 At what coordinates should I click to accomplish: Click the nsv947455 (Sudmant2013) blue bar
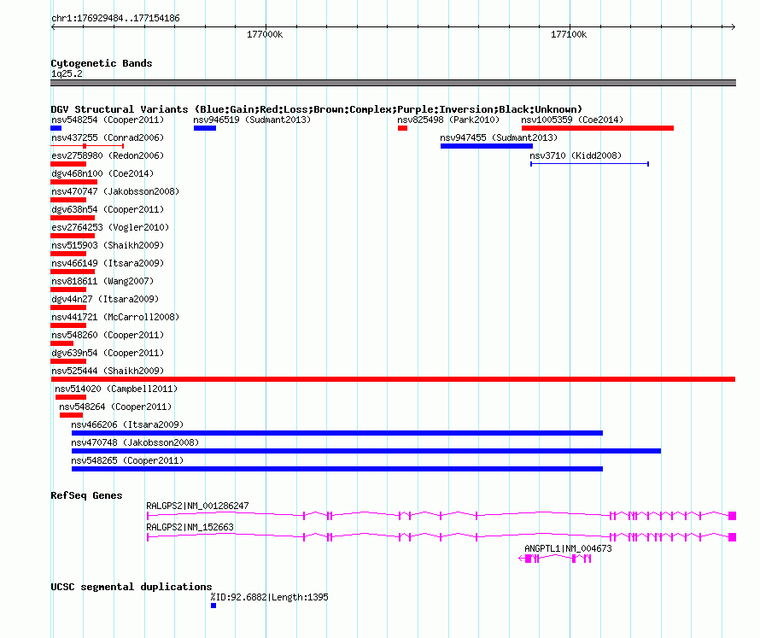(x=487, y=146)
